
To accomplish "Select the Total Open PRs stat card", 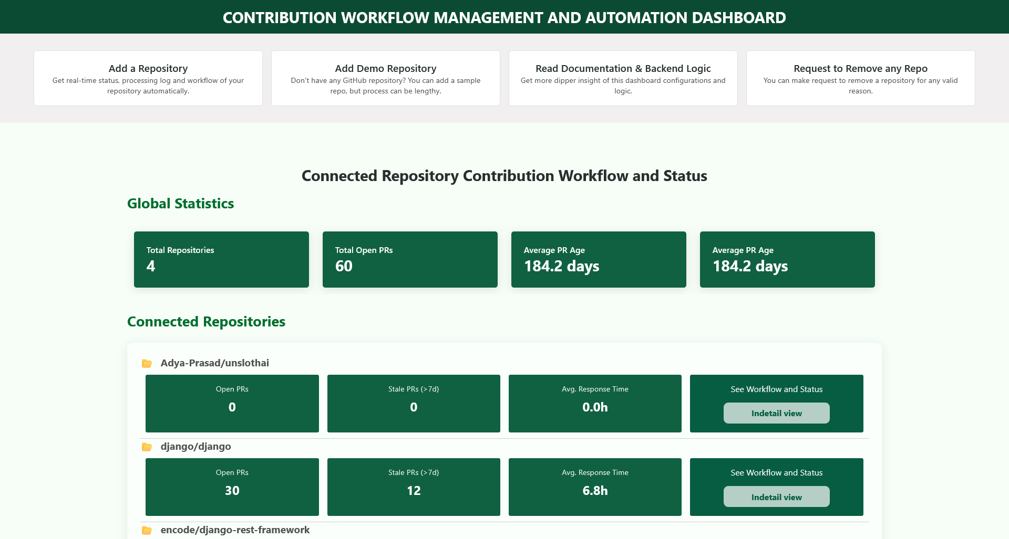I will [x=410, y=259].
